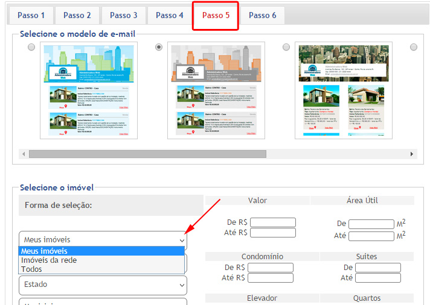Screen dimensions: 430x305
Task: Click the blue skyline email template thumbnail
Action: pos(89,90)
